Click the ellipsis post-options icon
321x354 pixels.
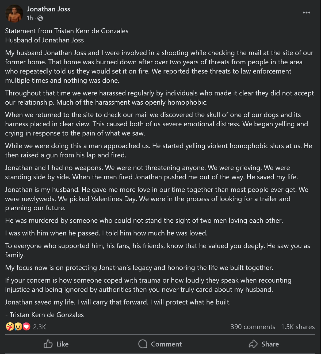(x=306, y=12)
